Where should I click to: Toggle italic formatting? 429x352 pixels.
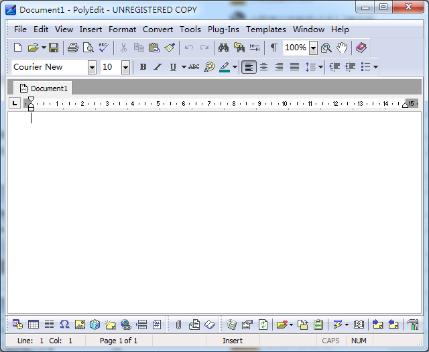pos(158,67)
